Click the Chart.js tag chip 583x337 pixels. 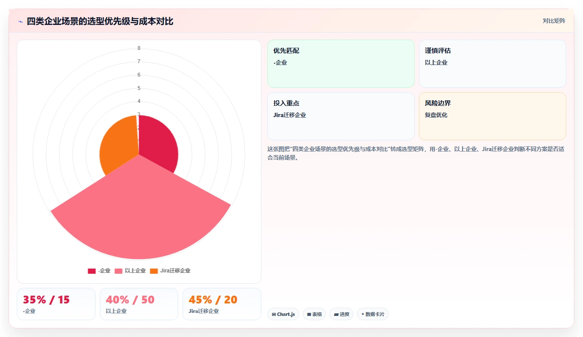(283, 314)
